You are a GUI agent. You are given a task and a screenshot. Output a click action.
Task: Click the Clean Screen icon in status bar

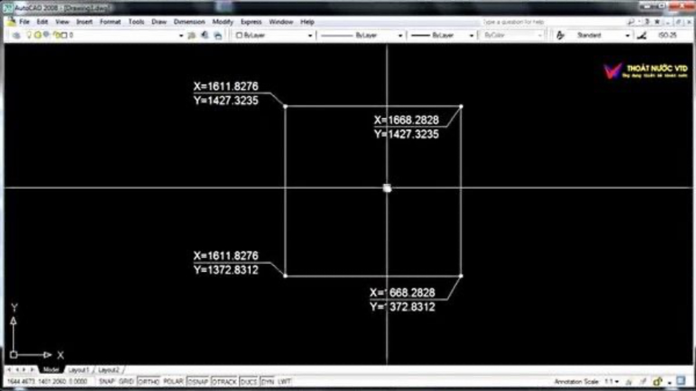coord(680,382)
